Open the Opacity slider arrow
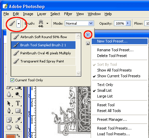 128,23
